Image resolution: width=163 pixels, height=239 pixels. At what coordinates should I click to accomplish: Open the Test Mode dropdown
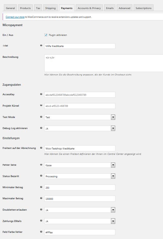pyautogui.click(x=80, y=117)
